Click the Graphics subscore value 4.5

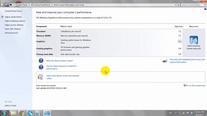tap(180, 42)
